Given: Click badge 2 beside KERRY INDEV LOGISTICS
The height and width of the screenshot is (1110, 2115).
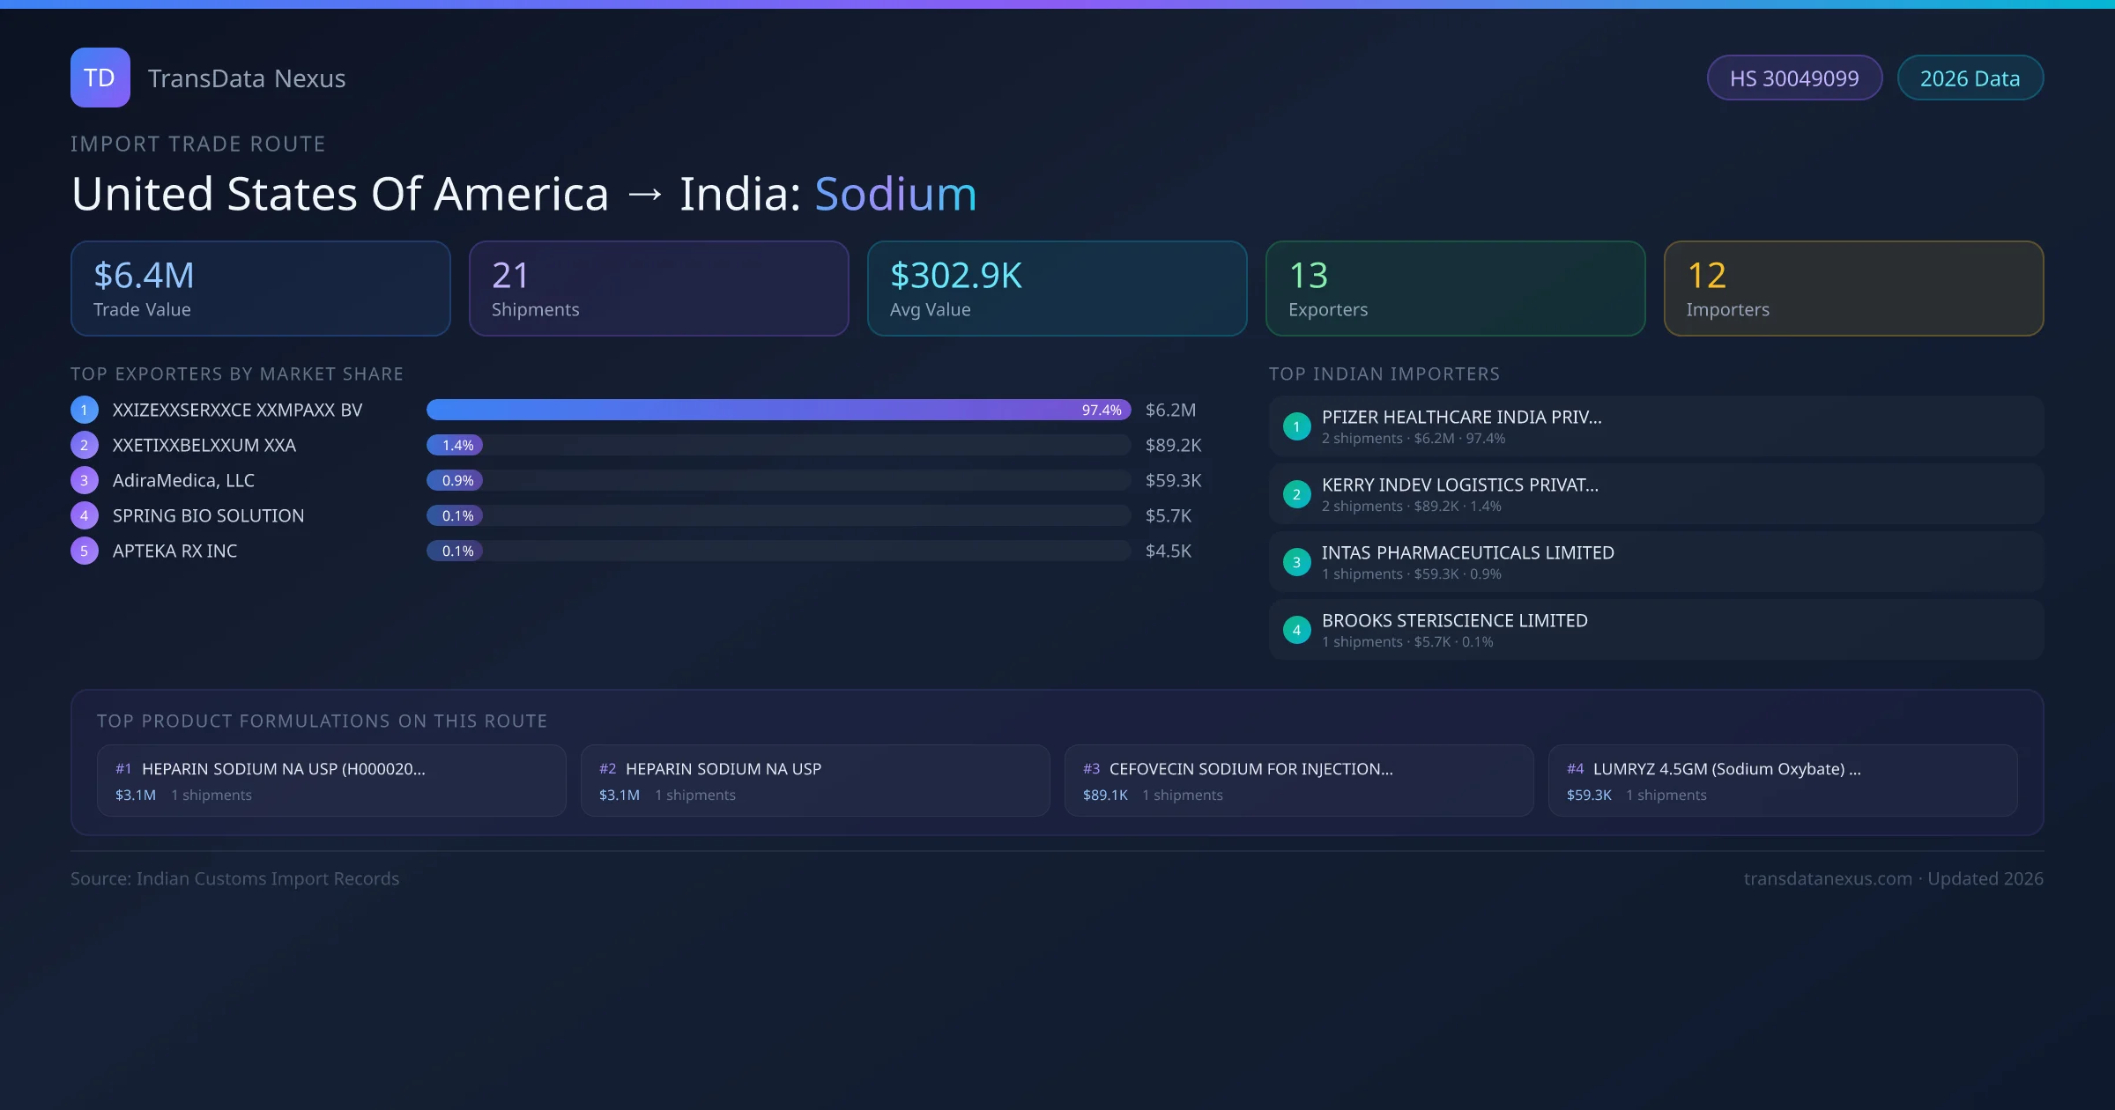Looking at the screenshot, I should [1296, 494].
